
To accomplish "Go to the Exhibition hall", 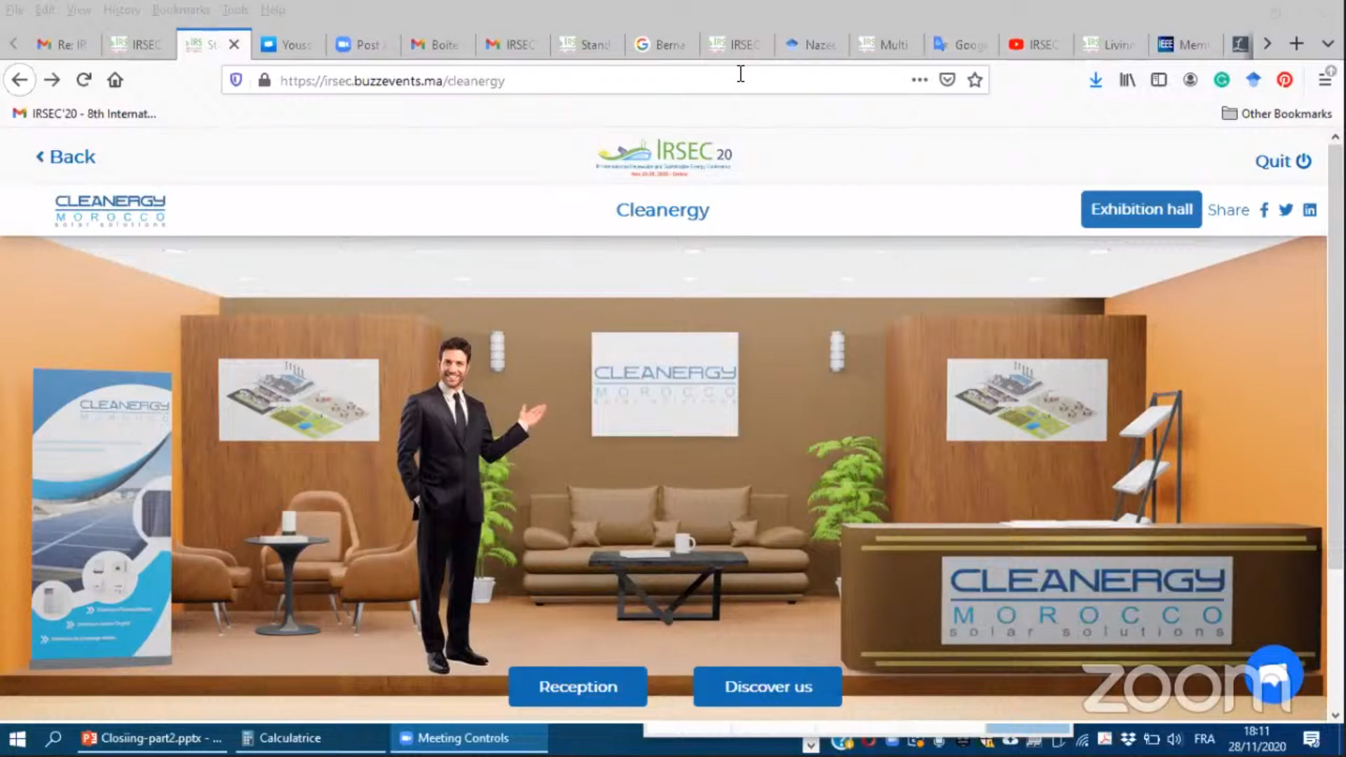I will click(x=1141, y=209).
